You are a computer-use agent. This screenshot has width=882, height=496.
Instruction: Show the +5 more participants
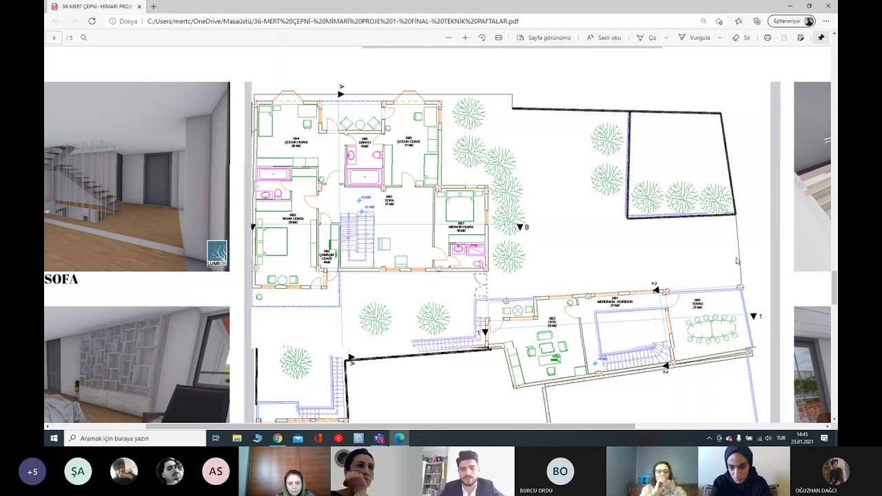point(32,472)
